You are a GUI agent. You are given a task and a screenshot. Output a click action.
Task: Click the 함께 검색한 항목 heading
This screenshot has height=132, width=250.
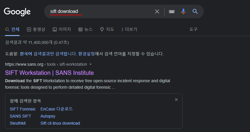[25, 101]
